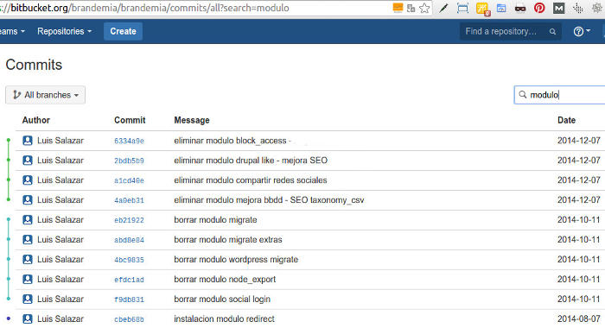Open commit hash f9db831
Screen dimensions: 605x328
pos(129,300)
